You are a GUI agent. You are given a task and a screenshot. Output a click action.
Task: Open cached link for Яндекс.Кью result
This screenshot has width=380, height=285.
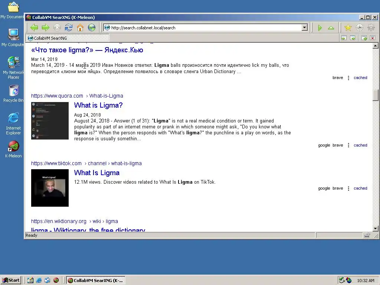pyautogui.click(x=360, y=78)
